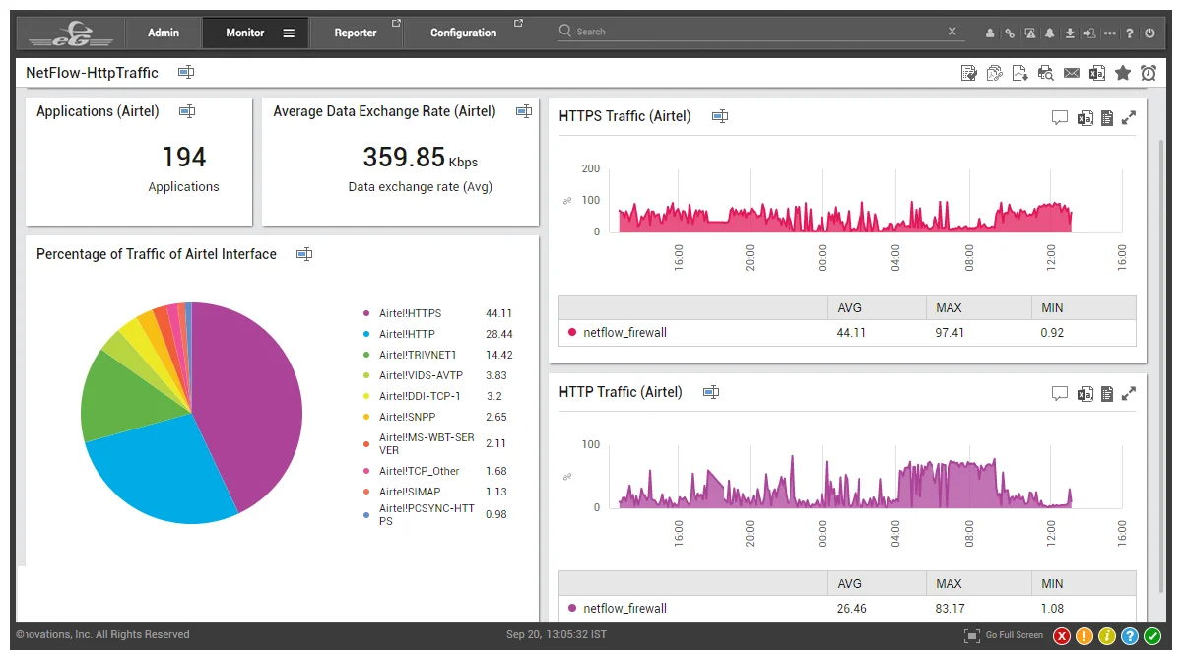
Task: Click the eG logo
Action: click(71, 33)
